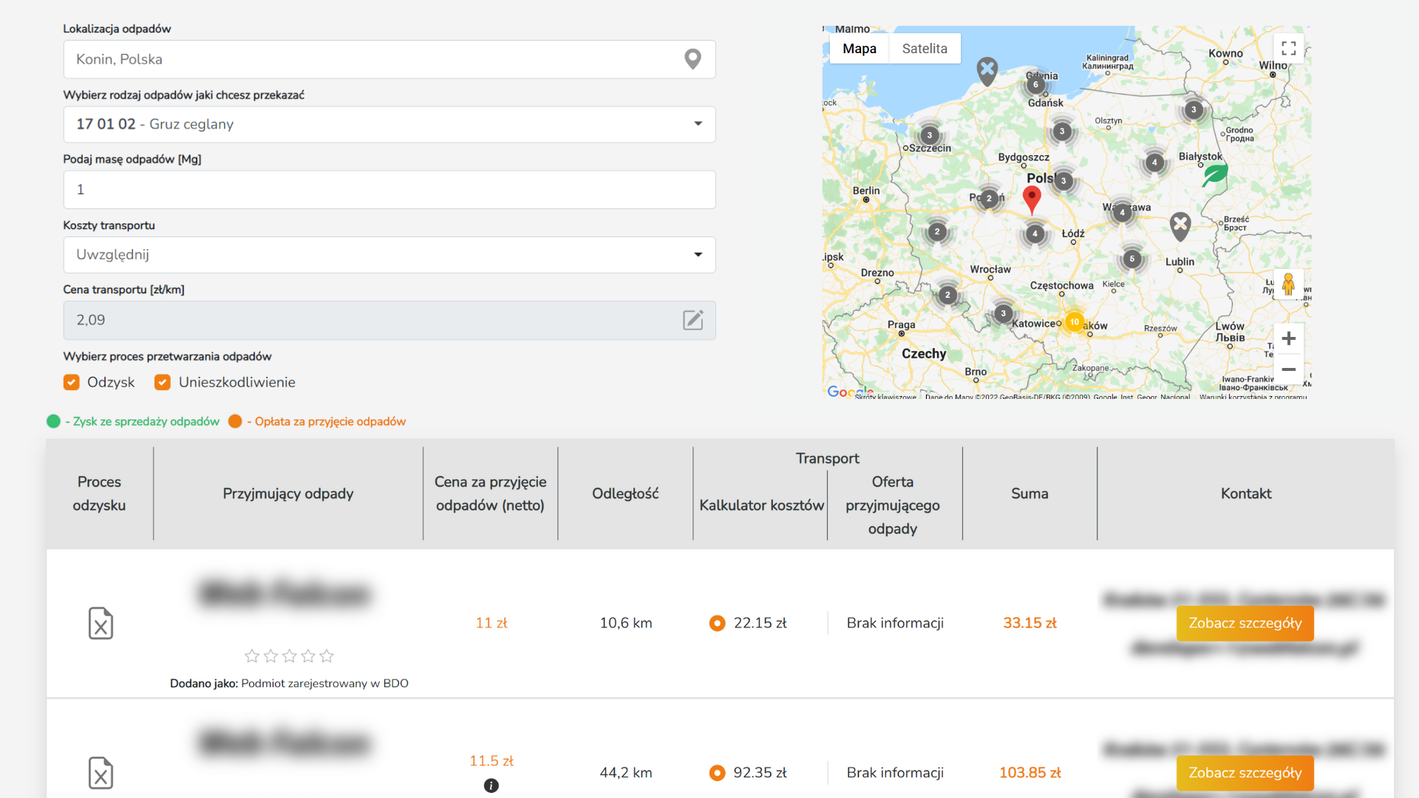Click the gray X marker above Gdynia
The image size is (1419, 798).
pos(987,71)
